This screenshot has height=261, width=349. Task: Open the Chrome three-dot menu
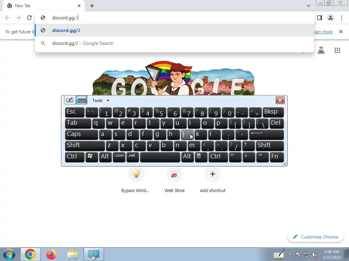pyautogui.click(x=342, y=18)
